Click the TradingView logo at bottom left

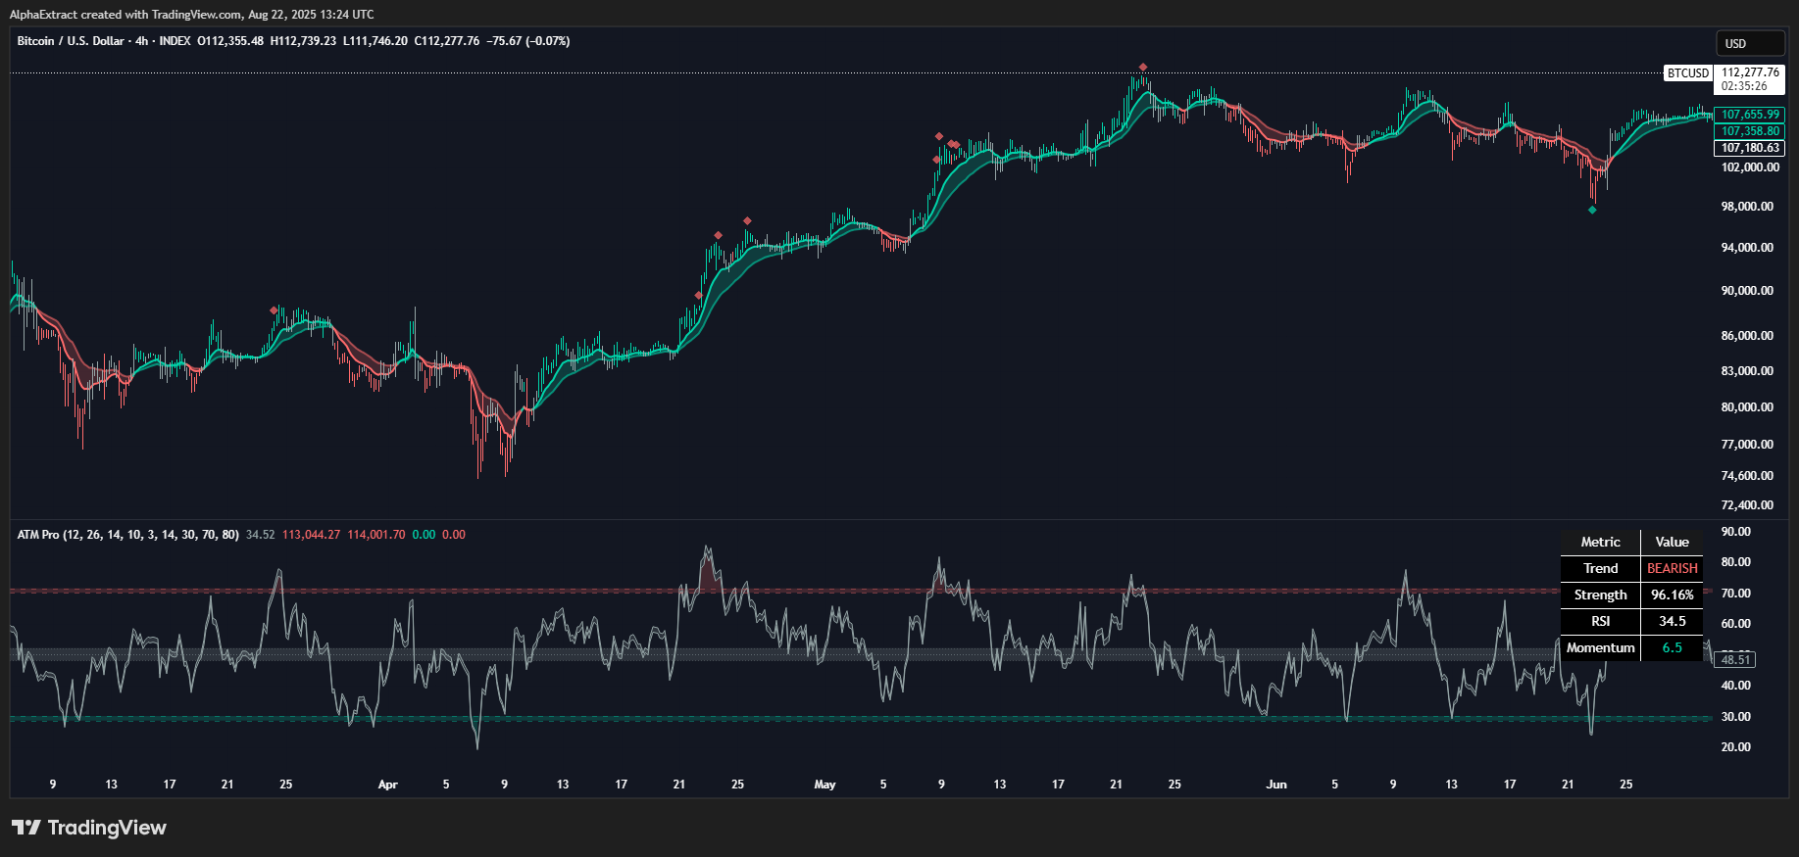pyautogui.click(x=89, y=828)
